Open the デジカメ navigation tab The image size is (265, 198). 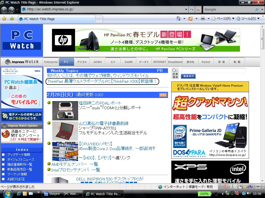tap(82, 62)
